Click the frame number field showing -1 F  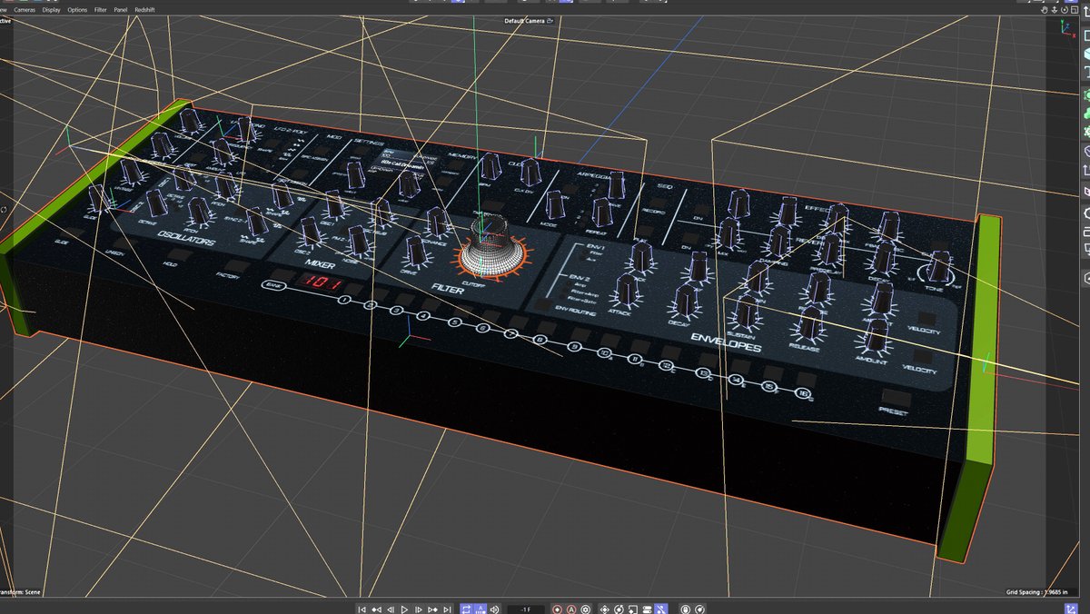(525, 609)
